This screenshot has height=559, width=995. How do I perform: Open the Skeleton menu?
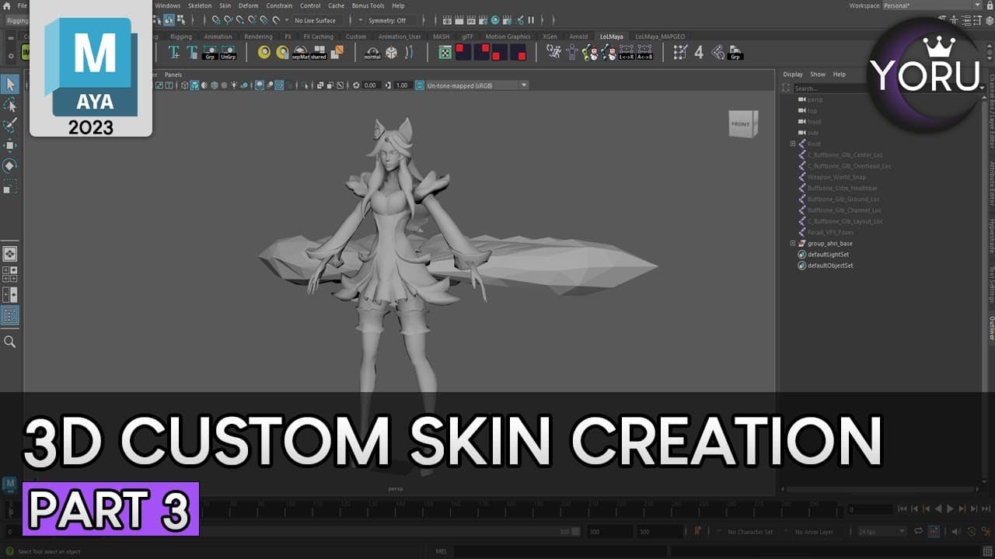click(x=200, y=5)
